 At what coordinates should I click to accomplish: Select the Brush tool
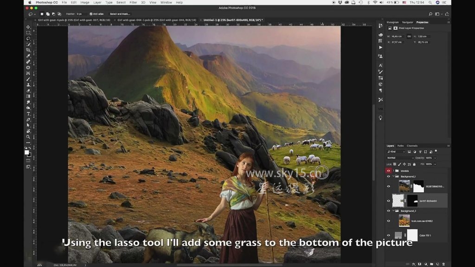(x=28, y=79)
